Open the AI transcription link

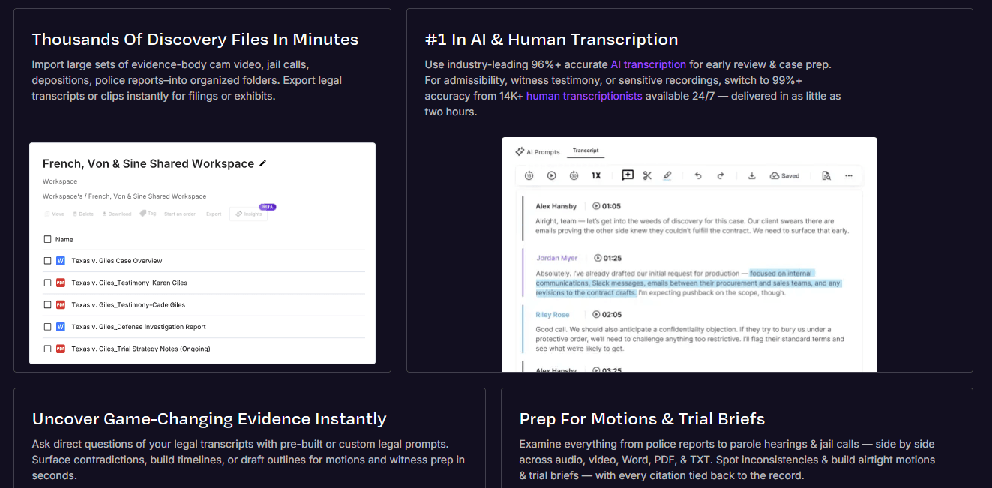tap(648, 64)
